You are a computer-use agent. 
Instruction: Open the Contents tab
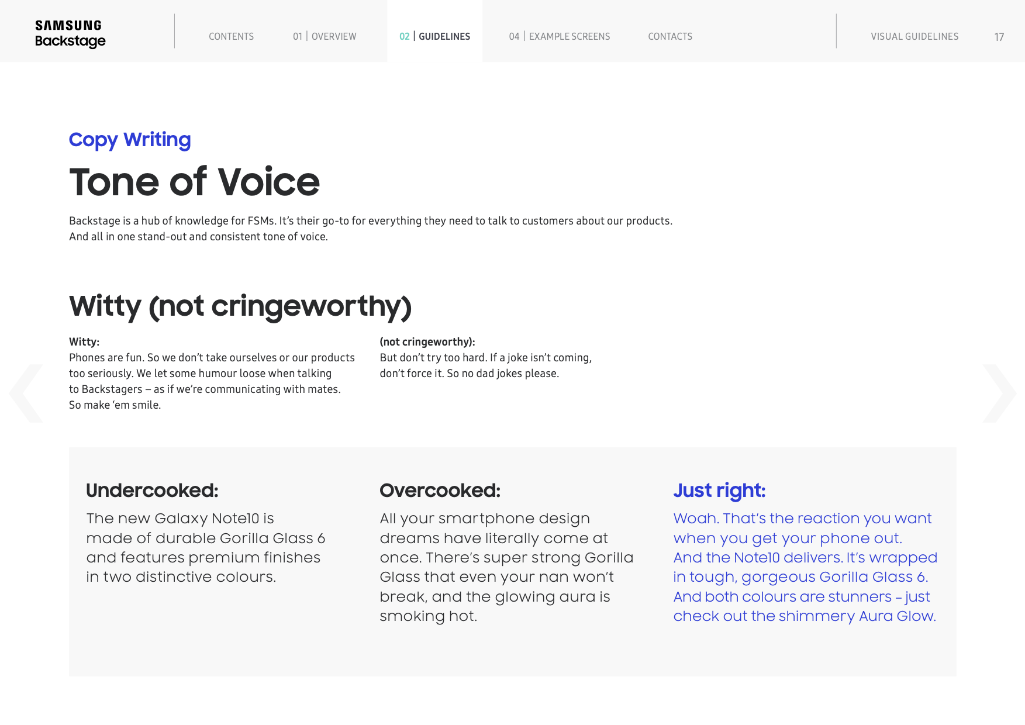tap(231, 36)
